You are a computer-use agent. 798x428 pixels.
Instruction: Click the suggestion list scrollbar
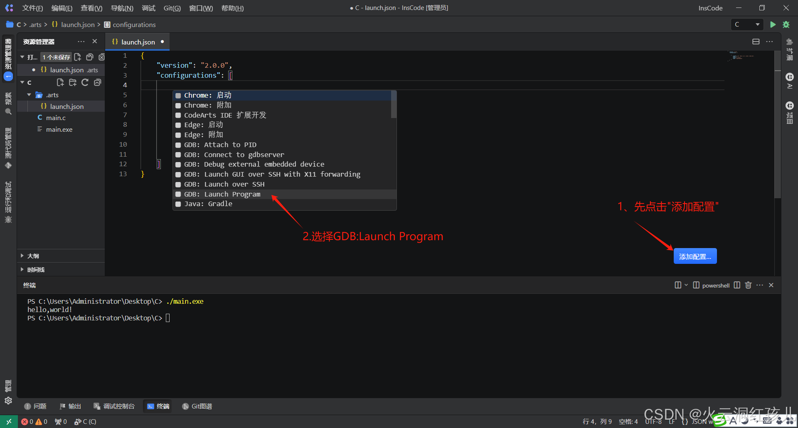(x=394, y=104)
